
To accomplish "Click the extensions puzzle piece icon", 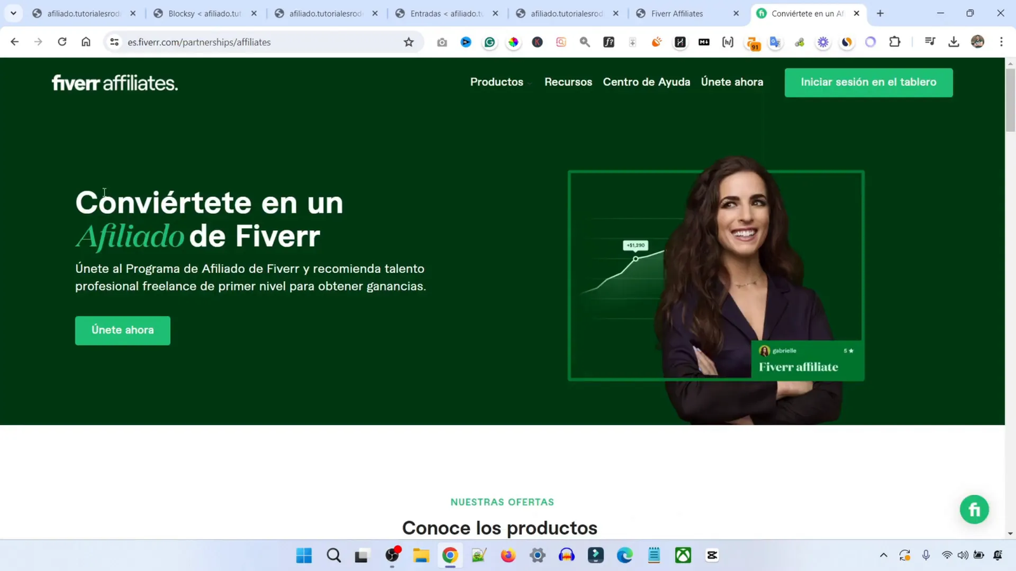I will [x=895, y=42].
